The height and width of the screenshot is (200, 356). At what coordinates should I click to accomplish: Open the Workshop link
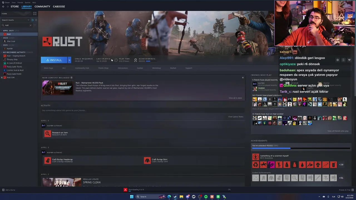tap(156, 68)
